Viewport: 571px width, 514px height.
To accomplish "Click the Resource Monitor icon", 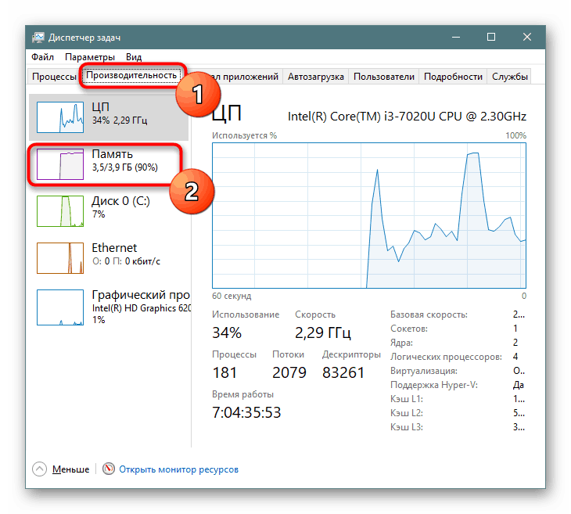I will [x=108, y=469].
